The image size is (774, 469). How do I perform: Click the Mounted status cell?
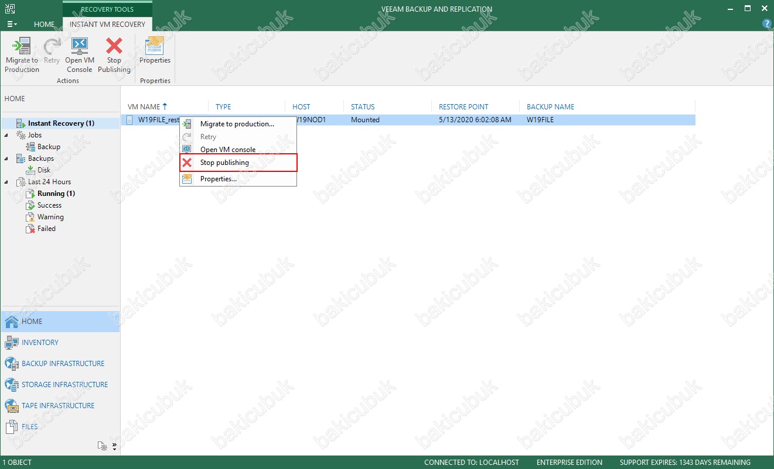click(x=365, y=120)
